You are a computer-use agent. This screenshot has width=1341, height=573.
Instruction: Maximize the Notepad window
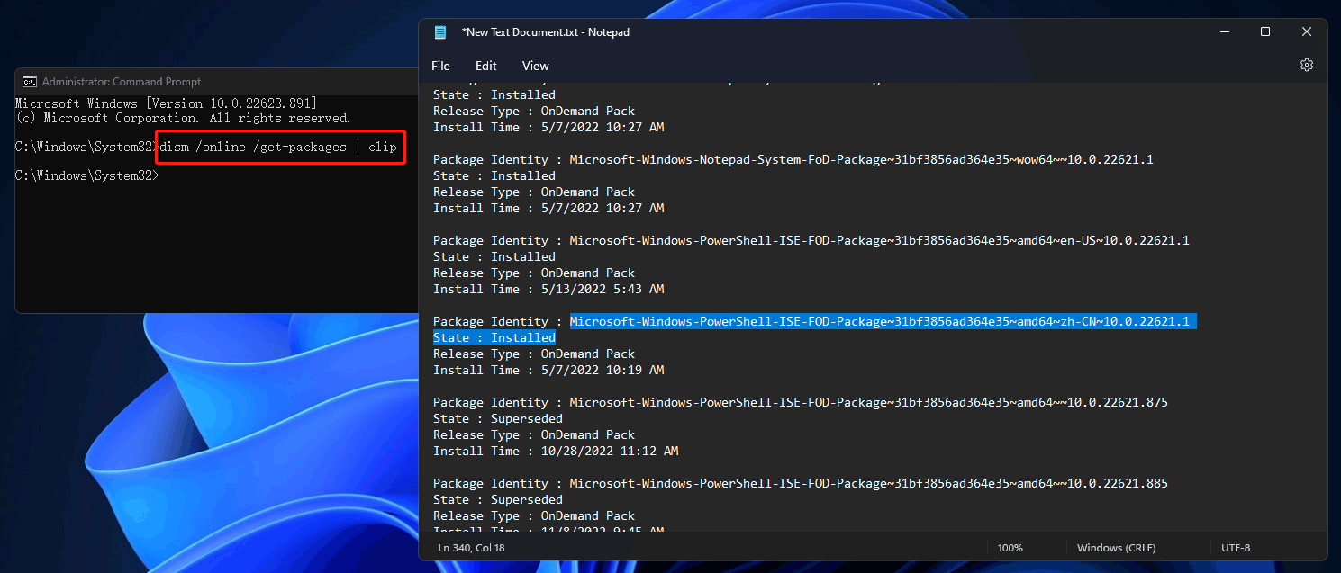coord(1265,31)
